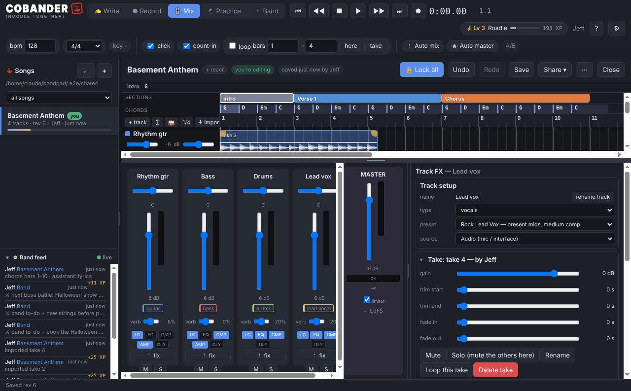
Task: Switch to the Record tab
Action: pos(146,11)
